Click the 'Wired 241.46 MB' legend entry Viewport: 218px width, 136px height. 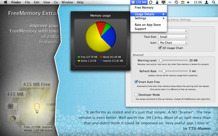tap(111, 57)
